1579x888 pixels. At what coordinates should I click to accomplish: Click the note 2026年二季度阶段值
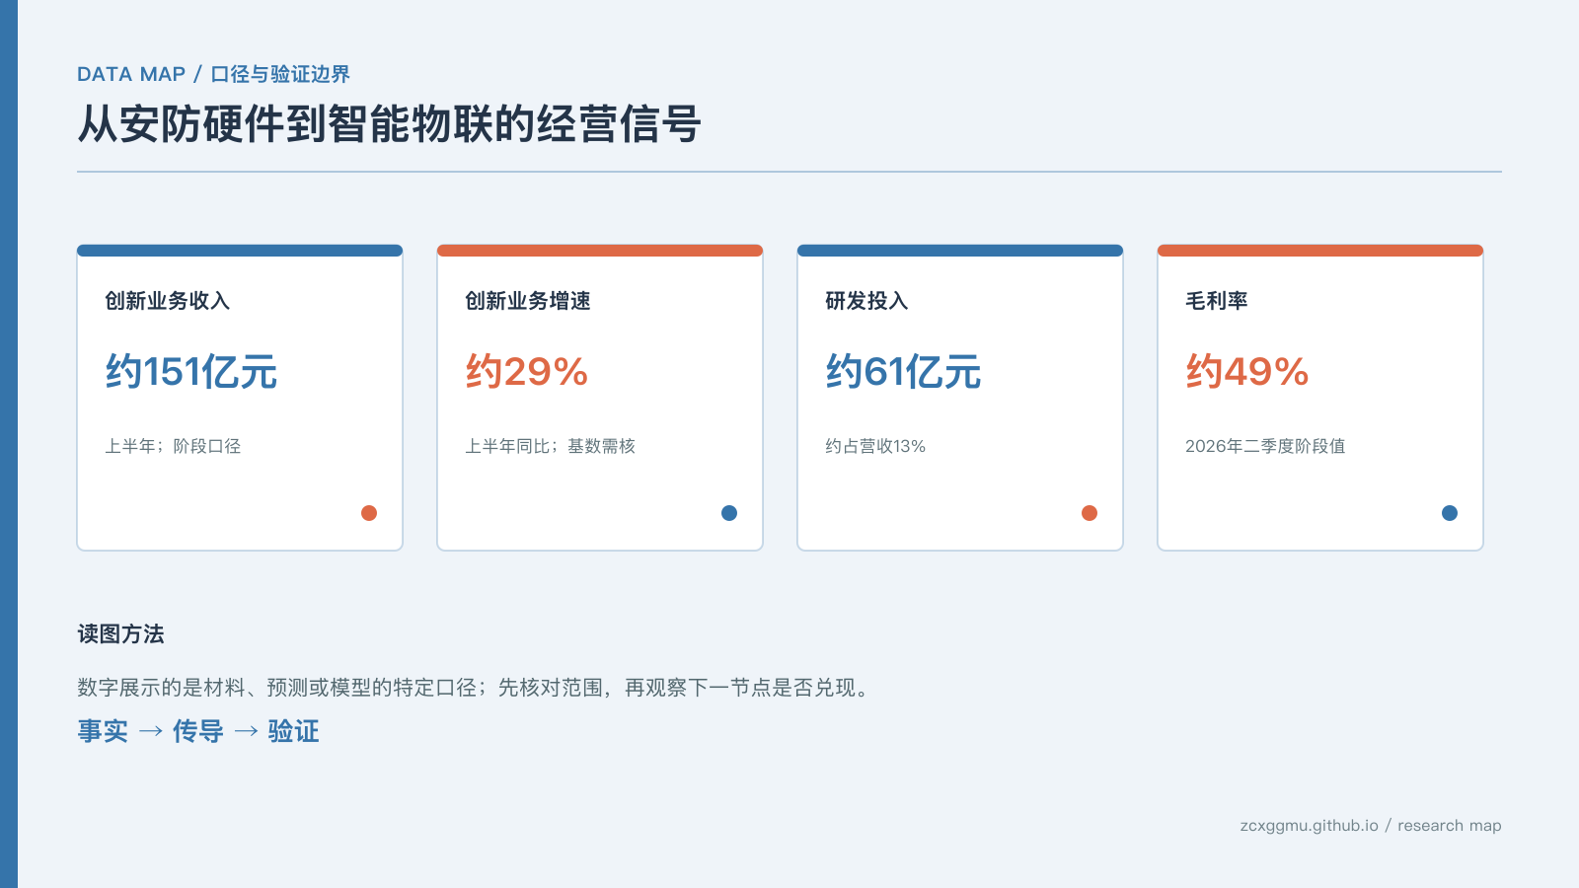tap(1265, 446)
